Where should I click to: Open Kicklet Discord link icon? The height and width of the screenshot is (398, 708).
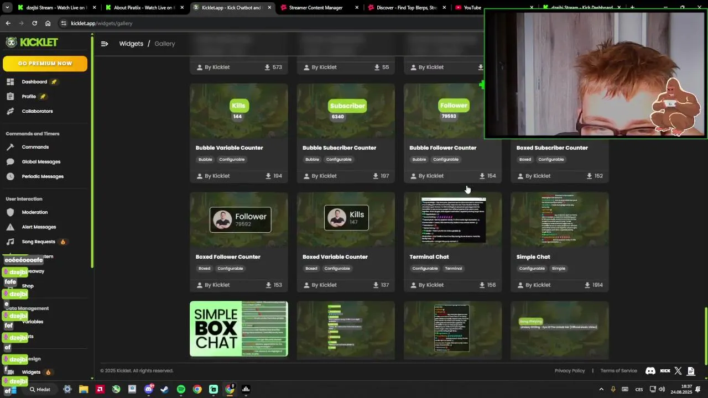tap(650, 371)
